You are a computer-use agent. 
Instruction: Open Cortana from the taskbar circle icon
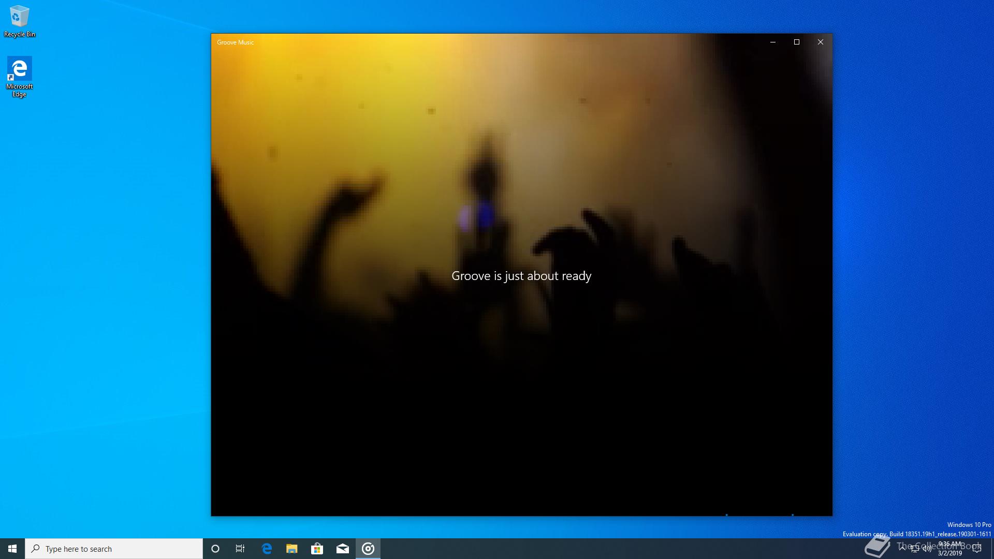tap(215, 549)
